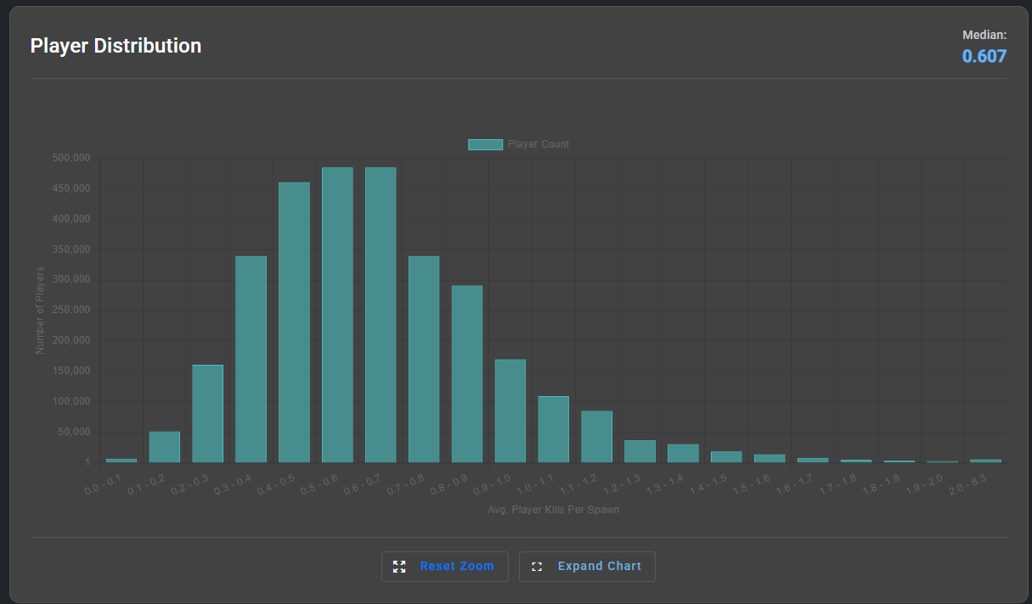This screenshot has height=604, width=1032.
Task: Select the 1.2 - 1.3 histogram bar
Action: click(640, 451)
